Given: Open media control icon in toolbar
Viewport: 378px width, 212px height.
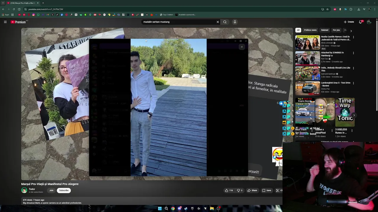Looking at the screenshot, I should coord(364,9).
